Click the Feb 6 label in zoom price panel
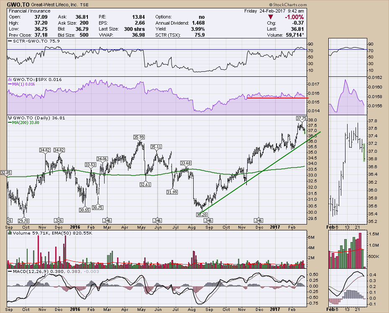Image resolution: width=389 pixels, height=313 pixels. [x=333, y=227]
